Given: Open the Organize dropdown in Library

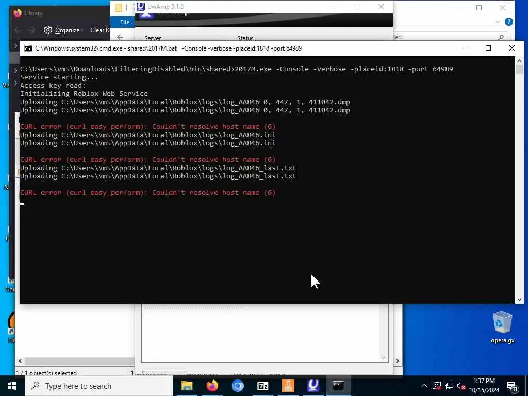Looking at the screenshot, I should pos(68,30).
